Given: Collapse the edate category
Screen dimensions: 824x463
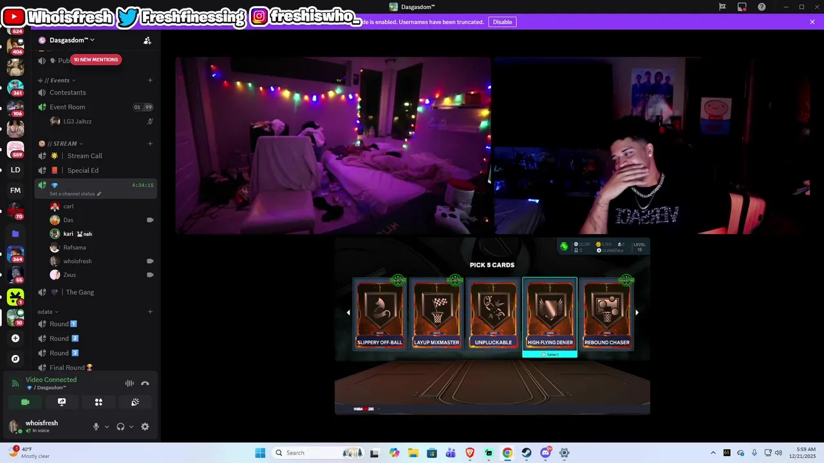Looking at the screenshot, I should [x=48, y=312].
